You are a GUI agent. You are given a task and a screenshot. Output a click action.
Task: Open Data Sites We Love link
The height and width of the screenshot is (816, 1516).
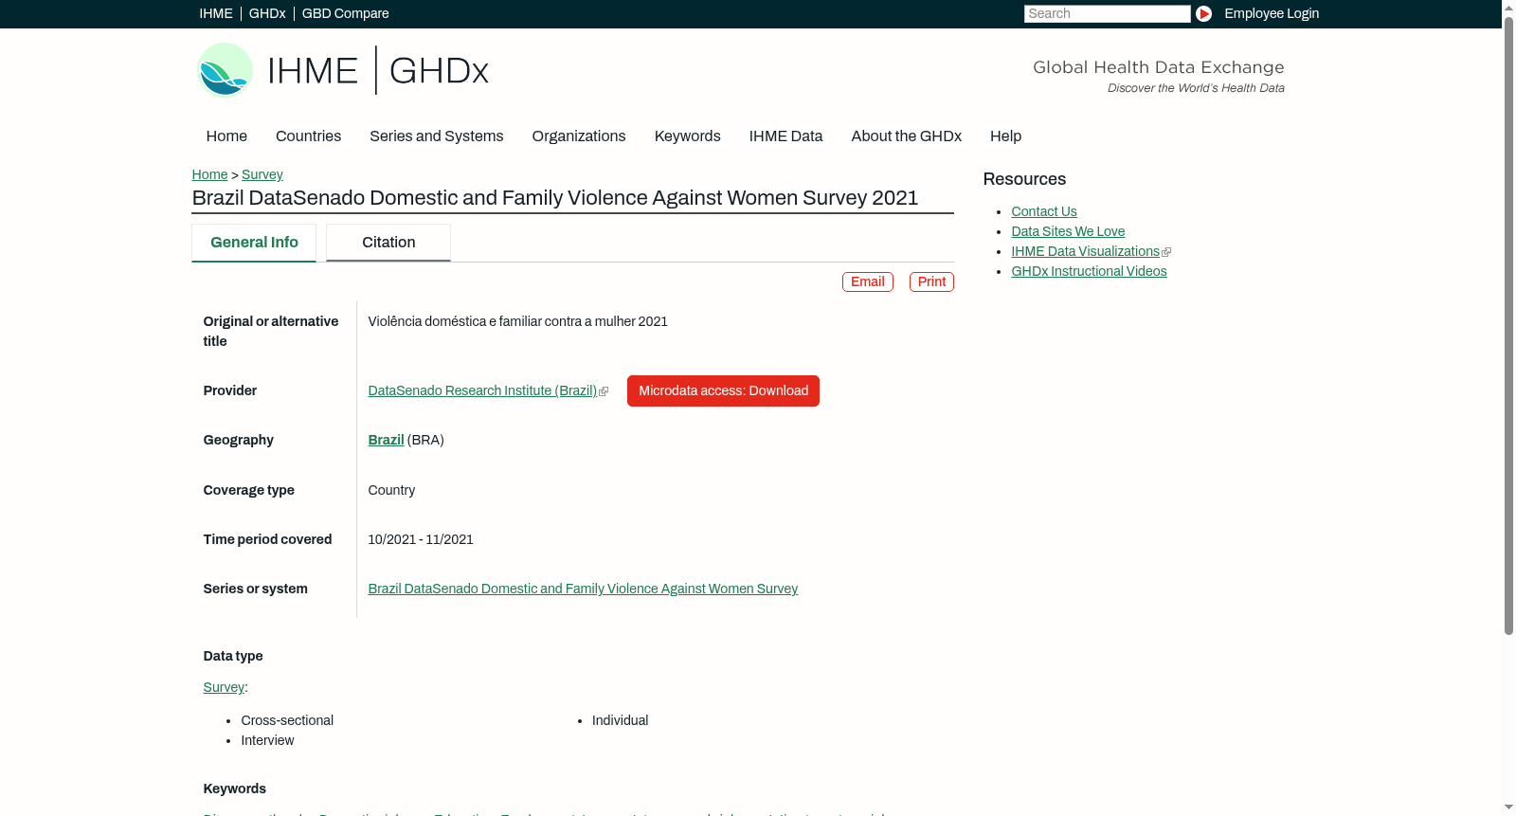point(1068,231)
